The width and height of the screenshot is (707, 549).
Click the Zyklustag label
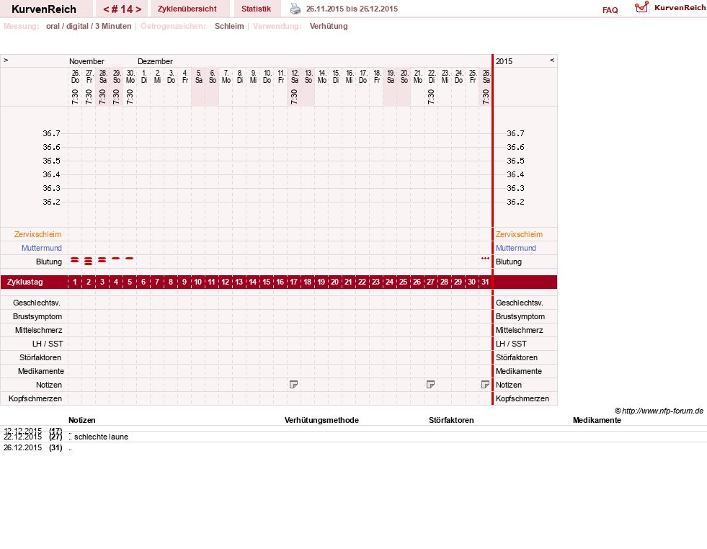click(x=25, y=282)
